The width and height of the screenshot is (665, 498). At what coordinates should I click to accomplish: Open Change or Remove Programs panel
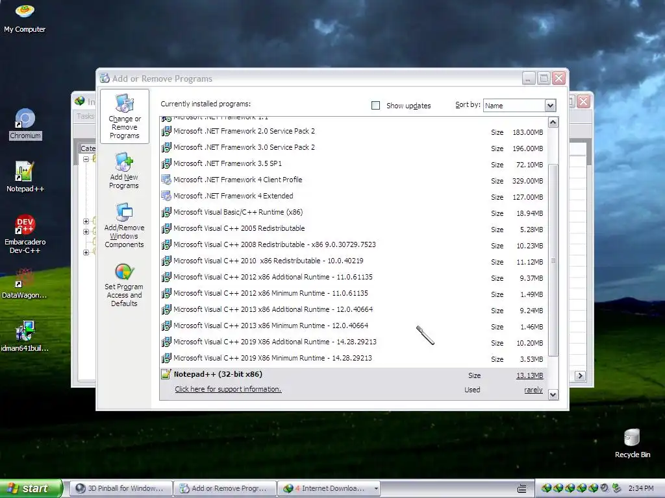click(124, 116)
